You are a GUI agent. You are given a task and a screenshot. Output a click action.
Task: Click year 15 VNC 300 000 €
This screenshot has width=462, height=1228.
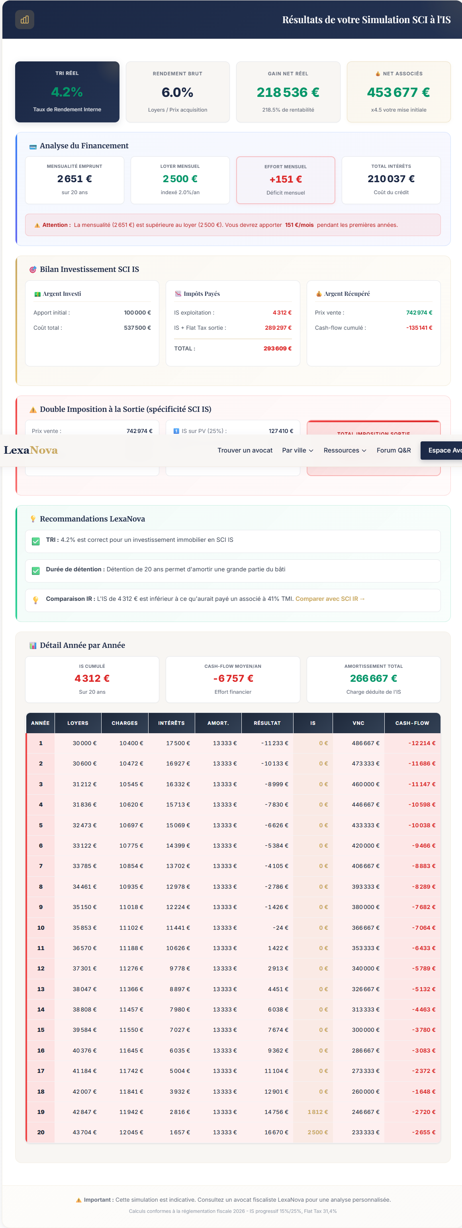tap(366, 1030)
